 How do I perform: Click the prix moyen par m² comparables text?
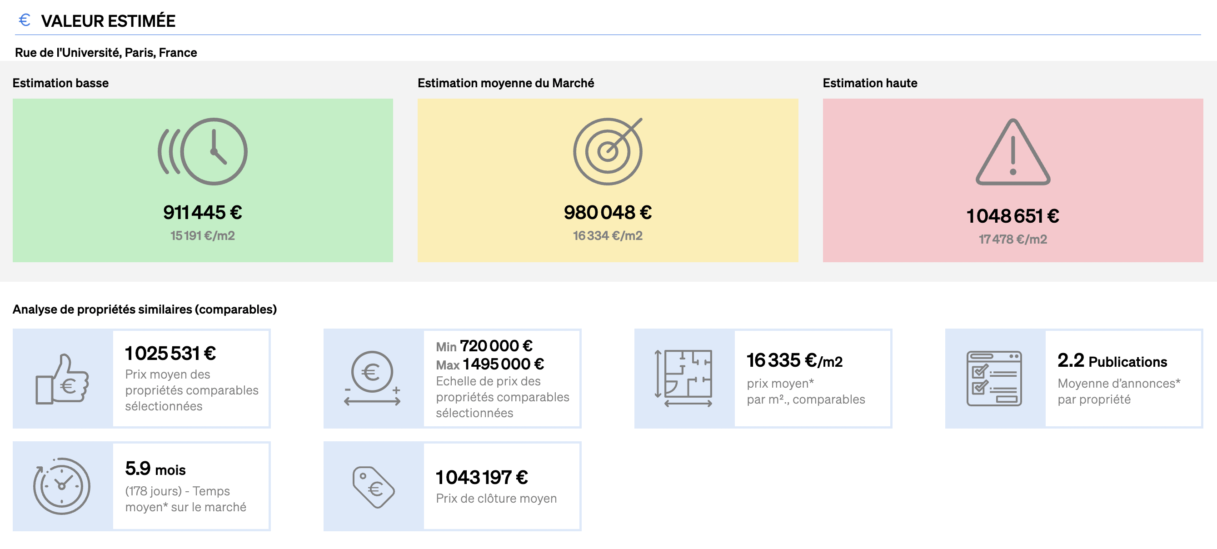point(806,391)
